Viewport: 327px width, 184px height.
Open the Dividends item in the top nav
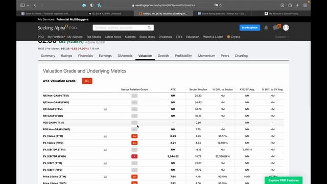[165, 37]
